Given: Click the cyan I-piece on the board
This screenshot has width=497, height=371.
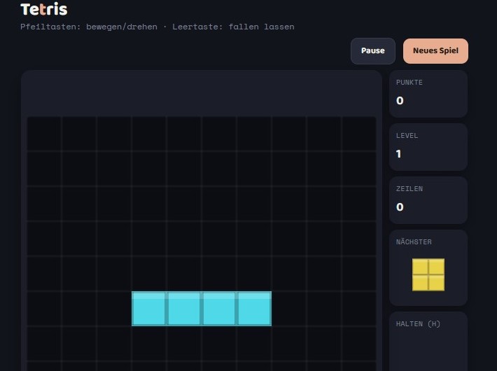Looking at the screenshot, I should (202, 309).
